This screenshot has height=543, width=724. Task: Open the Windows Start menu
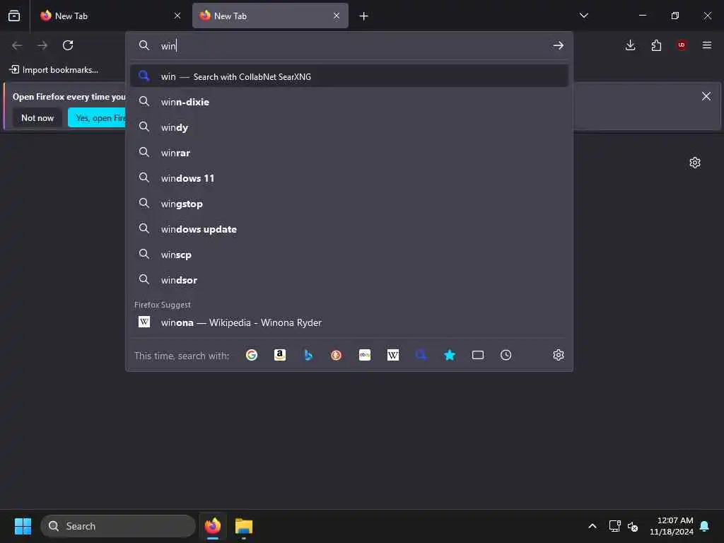point(23,526)
